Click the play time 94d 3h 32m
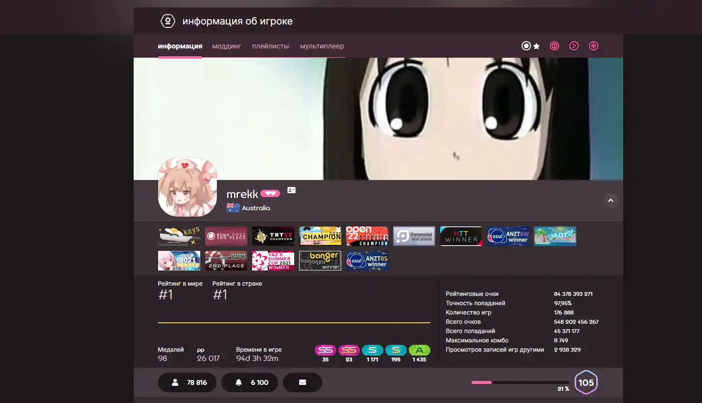 pyautogui.click(x=257, y=358)
